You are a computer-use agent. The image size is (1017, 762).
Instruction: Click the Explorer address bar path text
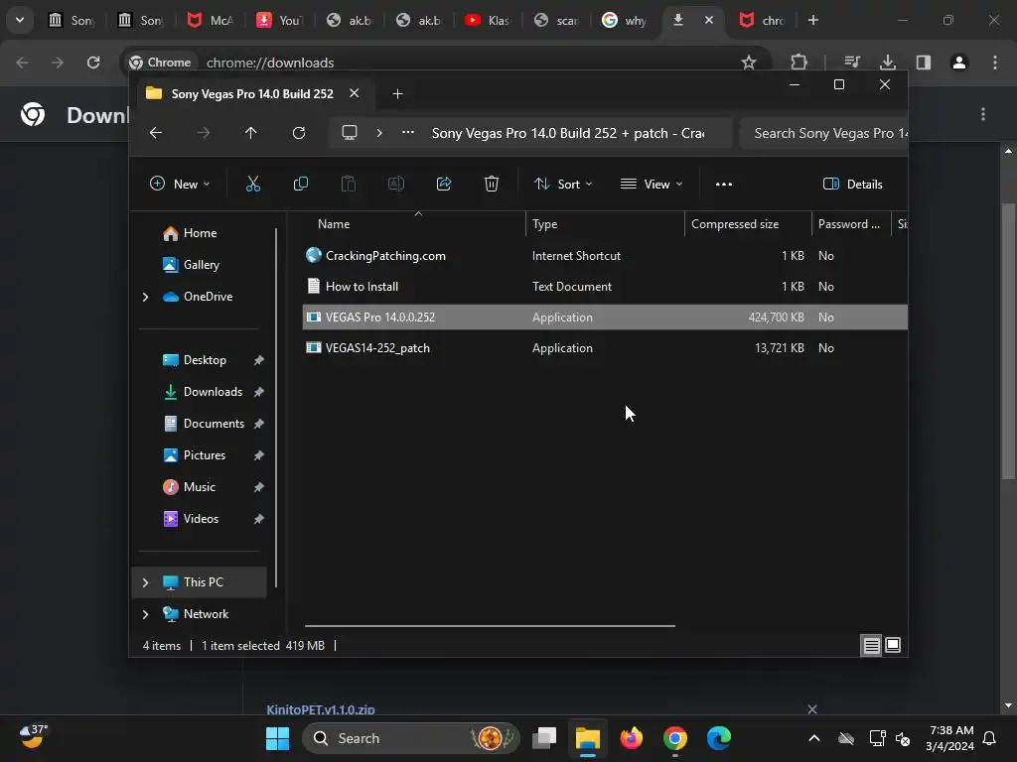click(568, 134)
